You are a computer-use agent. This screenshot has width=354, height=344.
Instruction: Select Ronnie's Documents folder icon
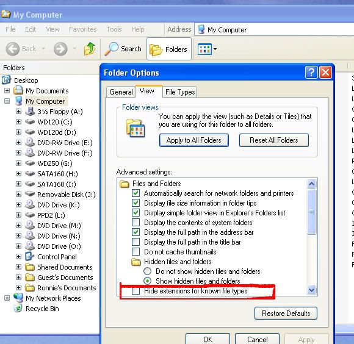coord(29,288)
